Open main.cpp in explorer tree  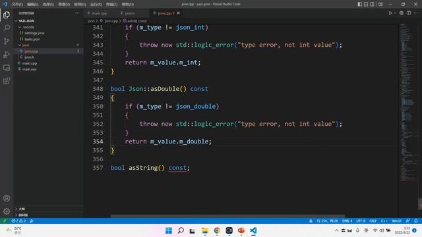(x=48, y=63)
